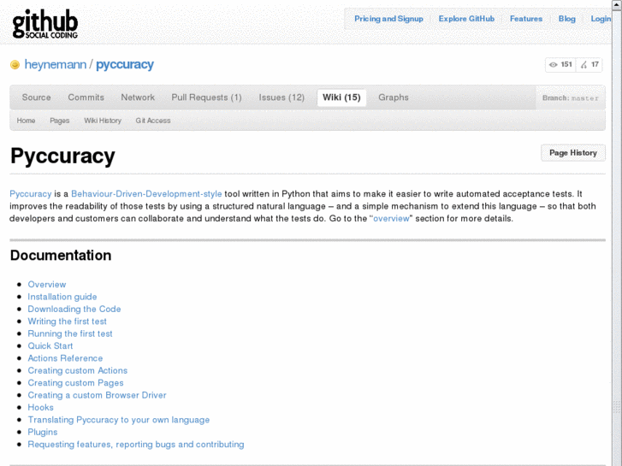Switch to the Network tab

click(138, 97)
